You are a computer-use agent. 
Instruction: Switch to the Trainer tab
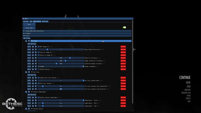point(26,21)
